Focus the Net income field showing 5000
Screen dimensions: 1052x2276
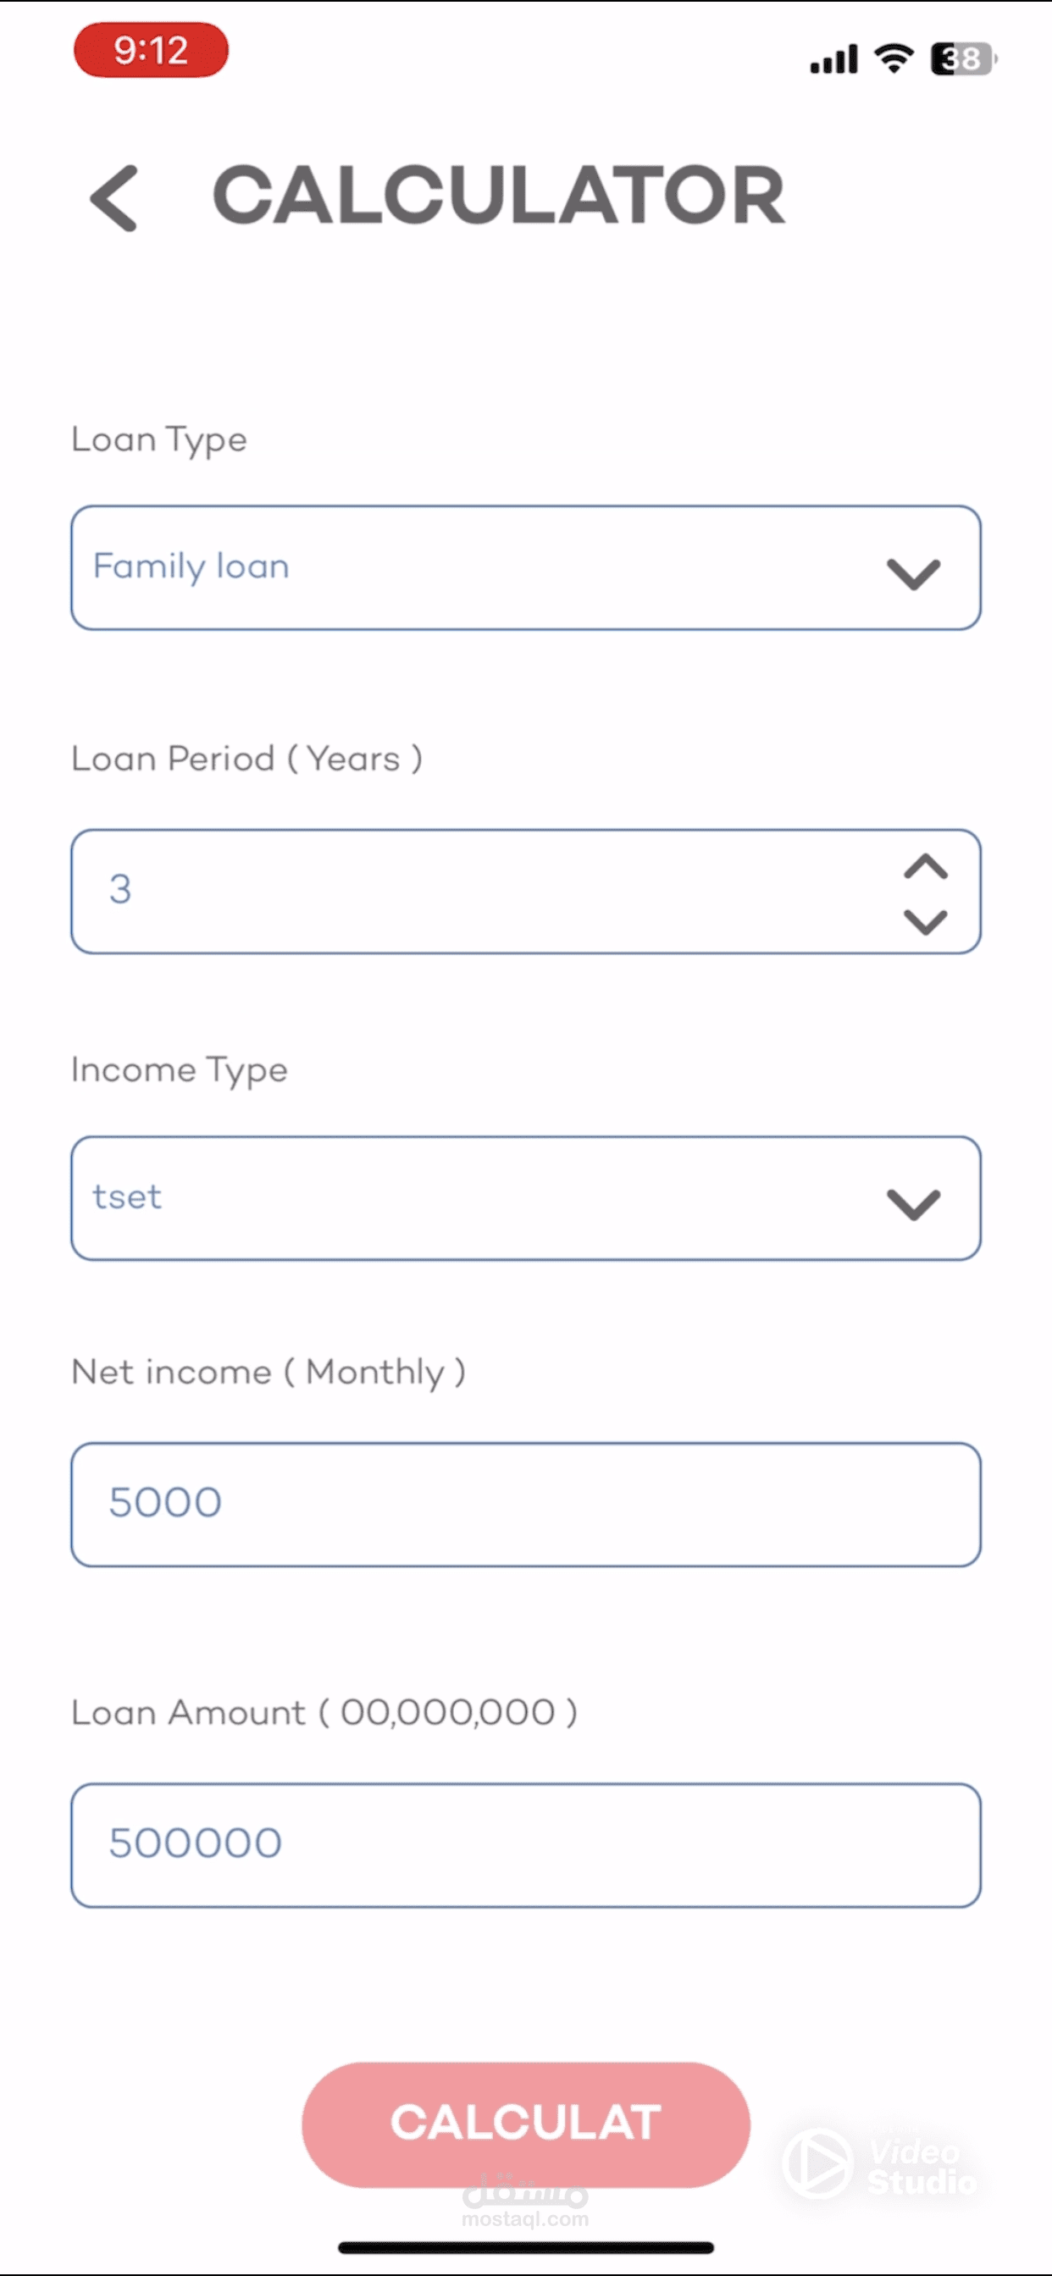tap(526, 1504)
